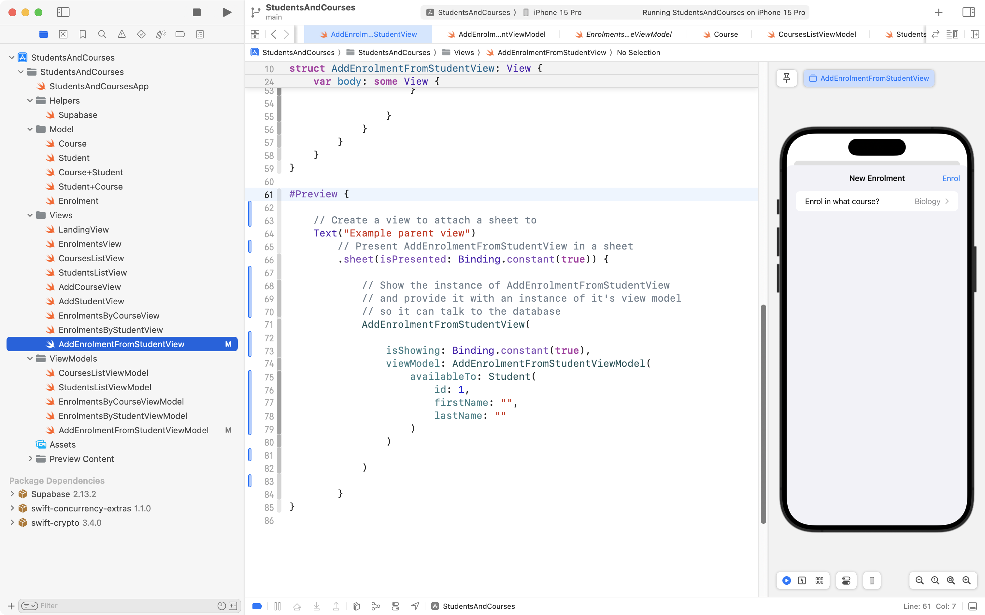This screenshot has height=615, width=985.
Task: Pin the preview with the pin icon
Action: click(x=786, y=78)
